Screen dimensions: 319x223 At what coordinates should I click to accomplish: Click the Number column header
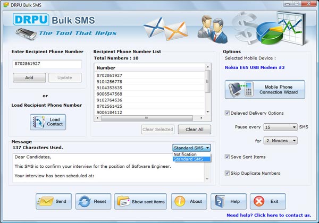[150, 68]
